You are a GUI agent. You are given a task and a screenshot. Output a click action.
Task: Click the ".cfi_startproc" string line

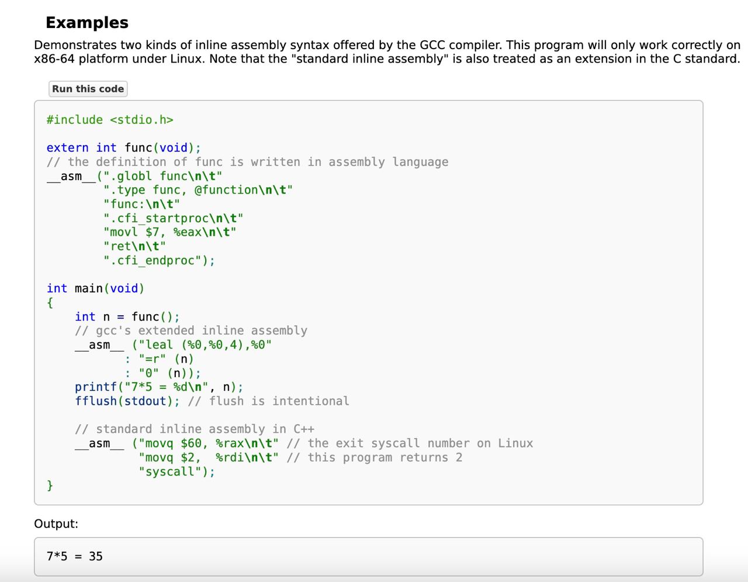(173, 218)
